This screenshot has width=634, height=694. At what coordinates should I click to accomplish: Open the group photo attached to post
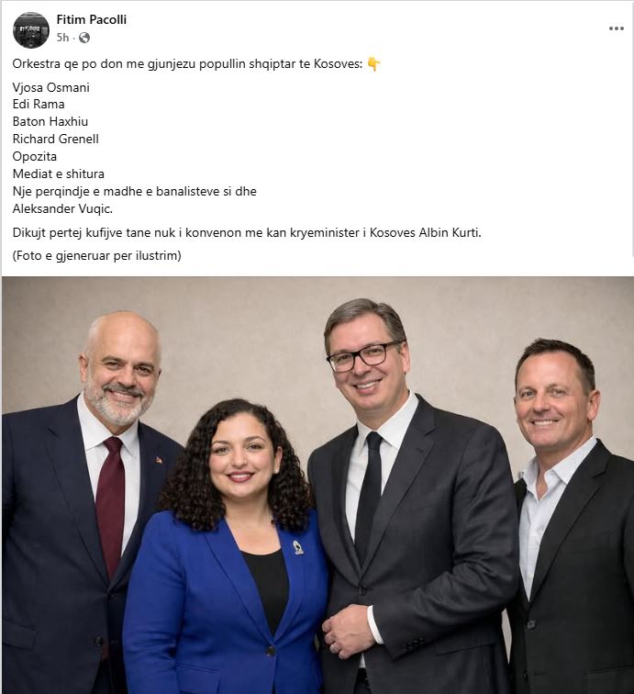point(317,485)
